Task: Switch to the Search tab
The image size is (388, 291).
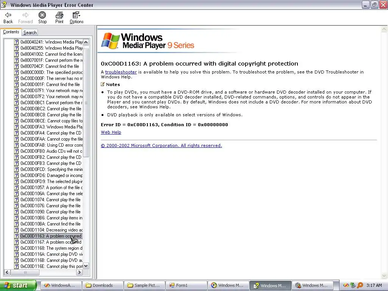Action: 30,33
